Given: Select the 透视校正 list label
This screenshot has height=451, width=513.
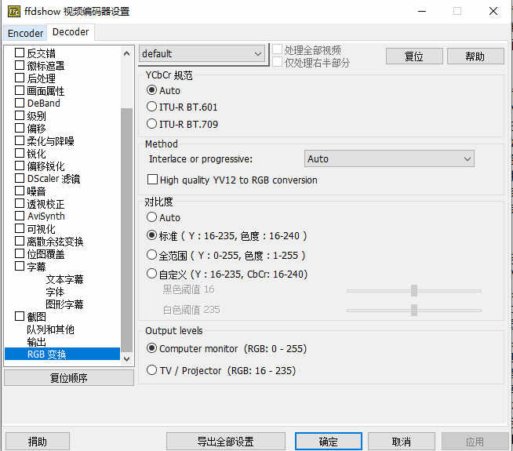Looking at the screenshot, I should click(45, 204).
